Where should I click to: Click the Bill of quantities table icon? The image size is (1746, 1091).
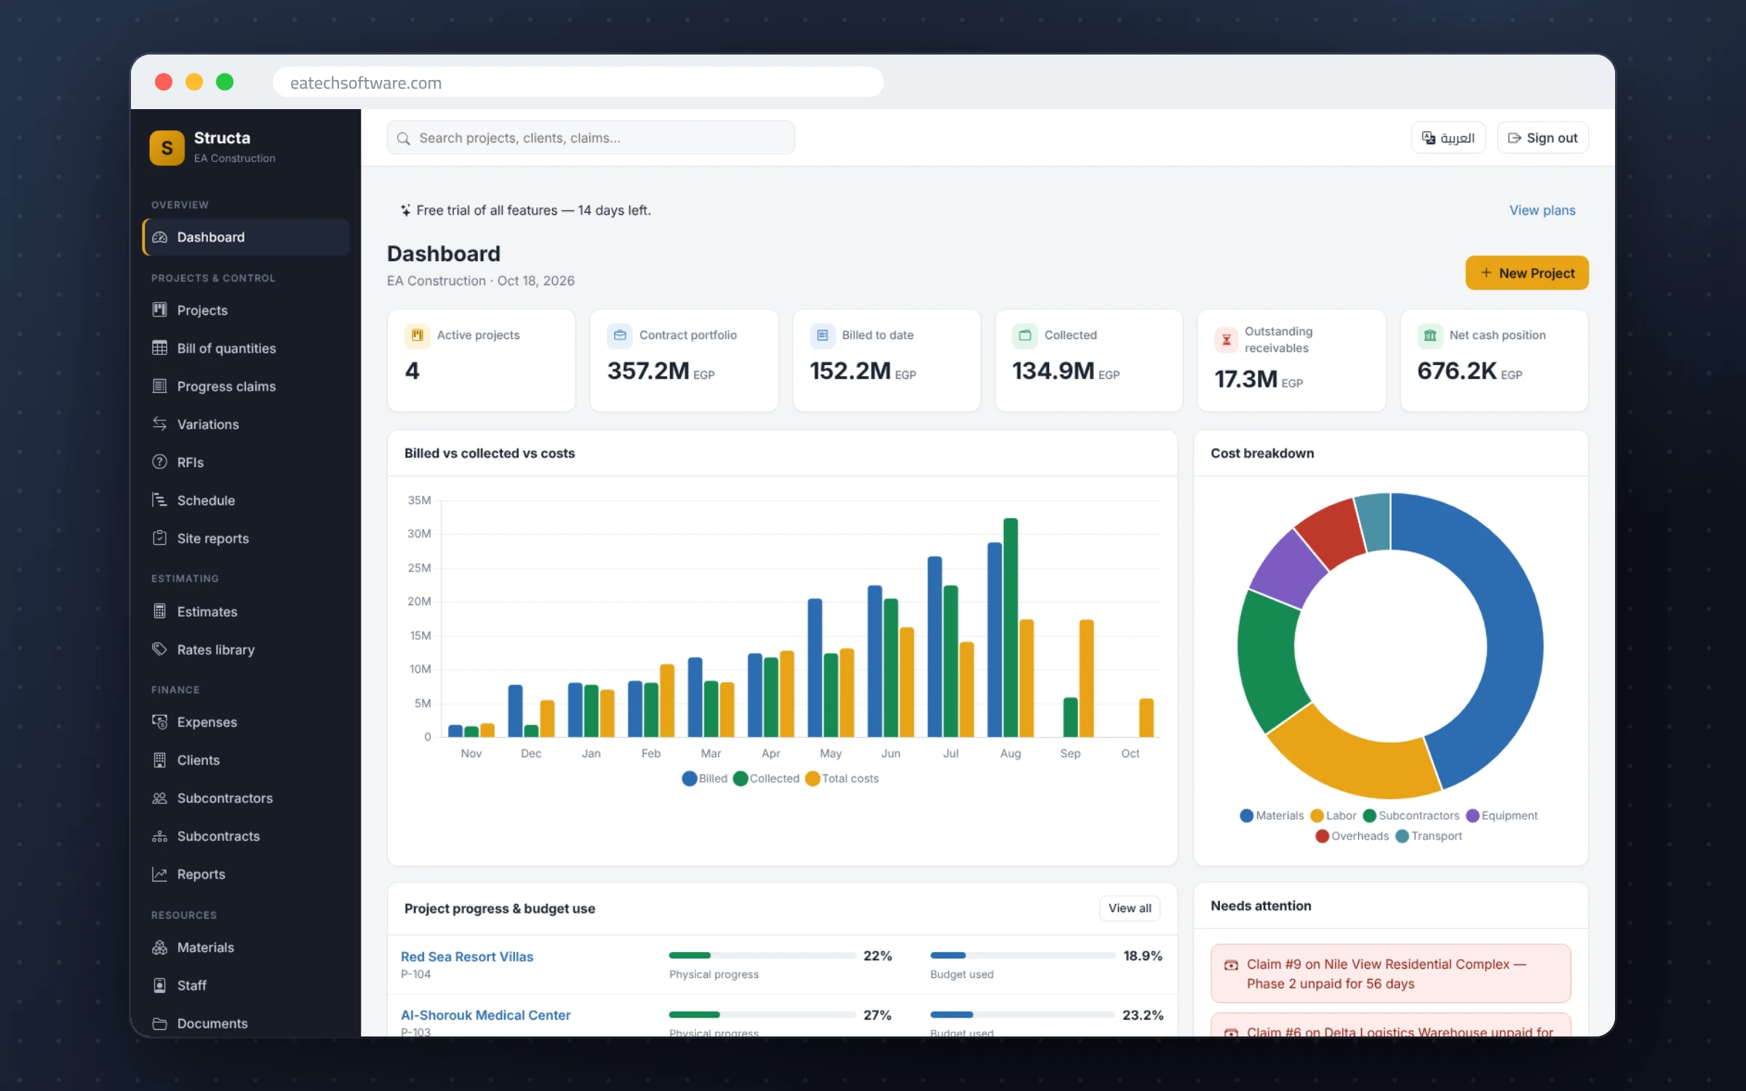pyautogui.click(x=159, y=348)
